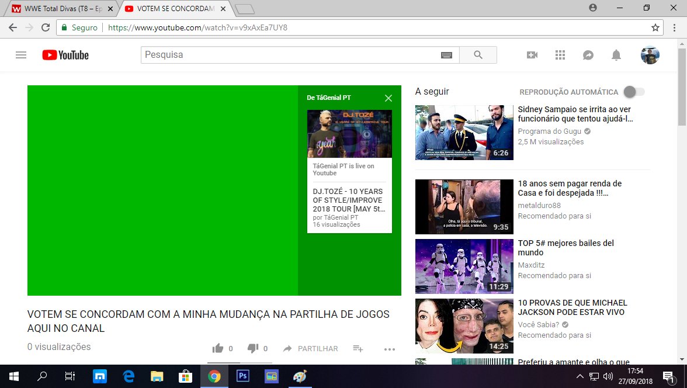Open Microsoft Store from the taskbar
Screen dimensions: 687x388
[x=185, y=376]
